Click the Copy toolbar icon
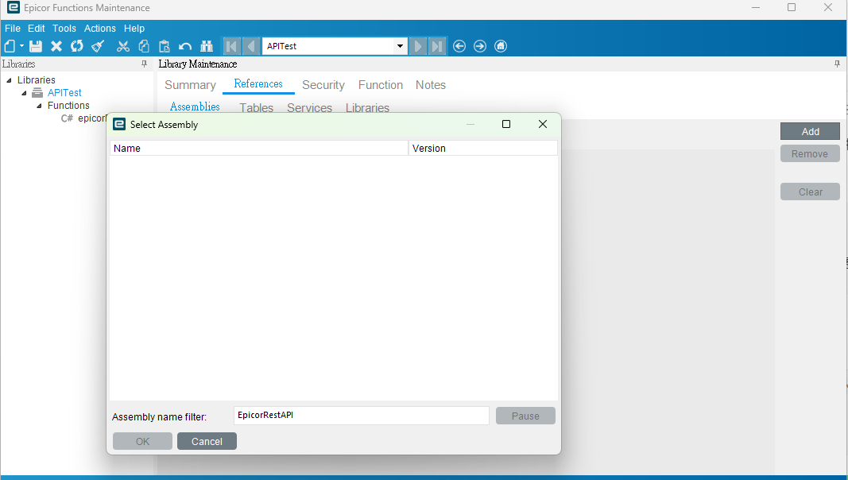 144,46
